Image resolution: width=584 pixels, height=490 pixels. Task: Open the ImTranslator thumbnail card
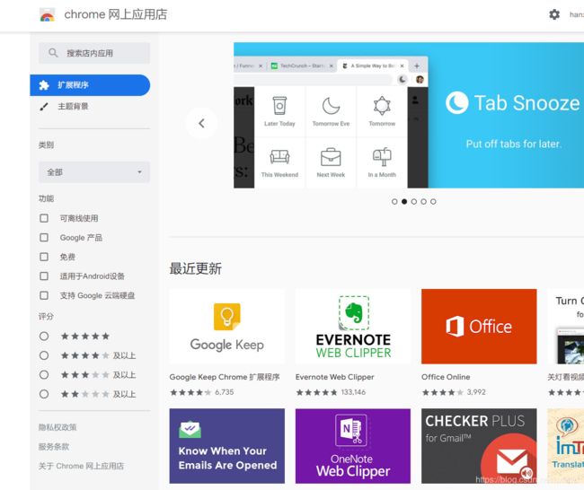point(566,446)
